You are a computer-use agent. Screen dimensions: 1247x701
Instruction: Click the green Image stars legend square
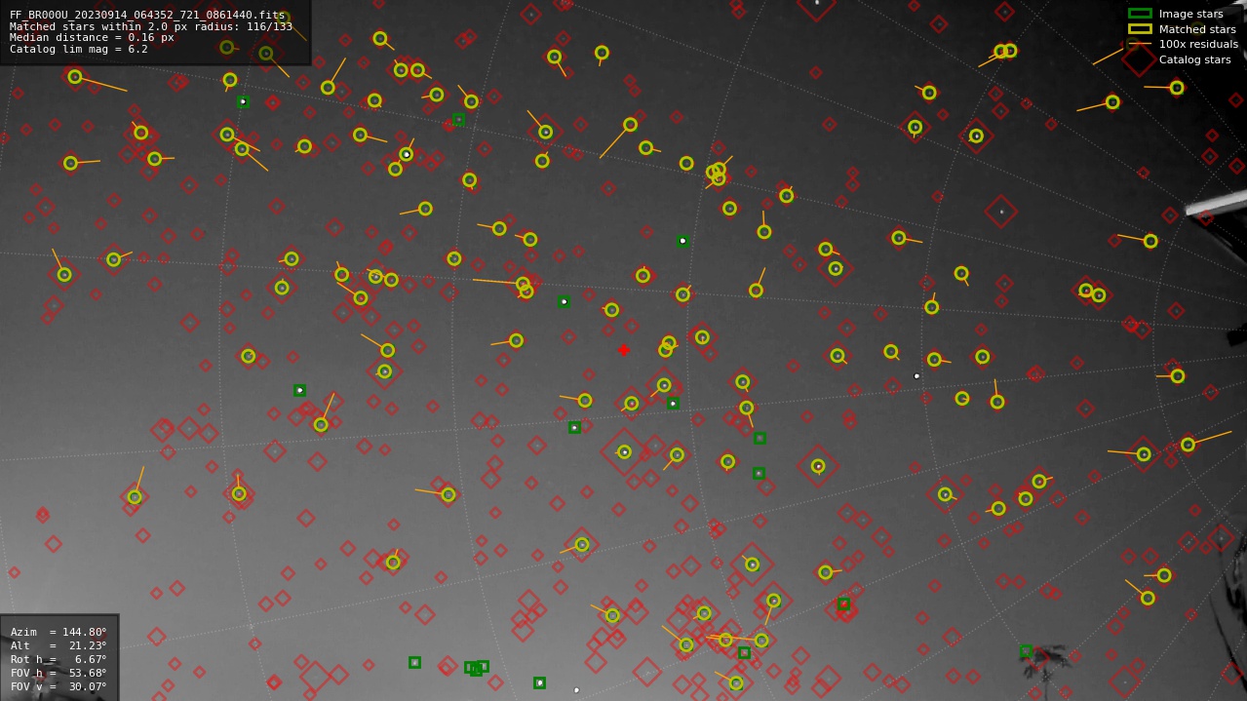click(x=1140, y=14)
